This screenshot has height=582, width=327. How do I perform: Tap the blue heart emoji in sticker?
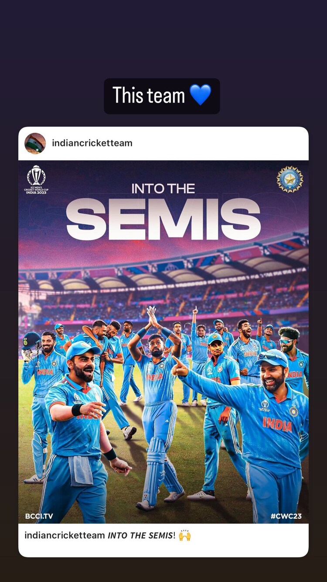[x=200, y=95]
